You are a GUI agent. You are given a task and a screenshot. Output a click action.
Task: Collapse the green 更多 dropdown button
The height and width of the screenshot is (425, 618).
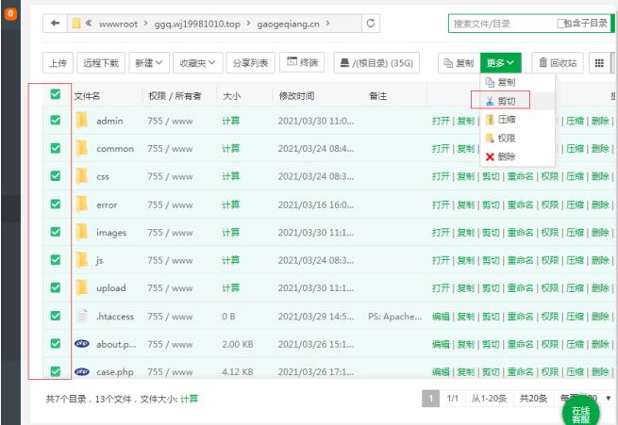point(501,63)
